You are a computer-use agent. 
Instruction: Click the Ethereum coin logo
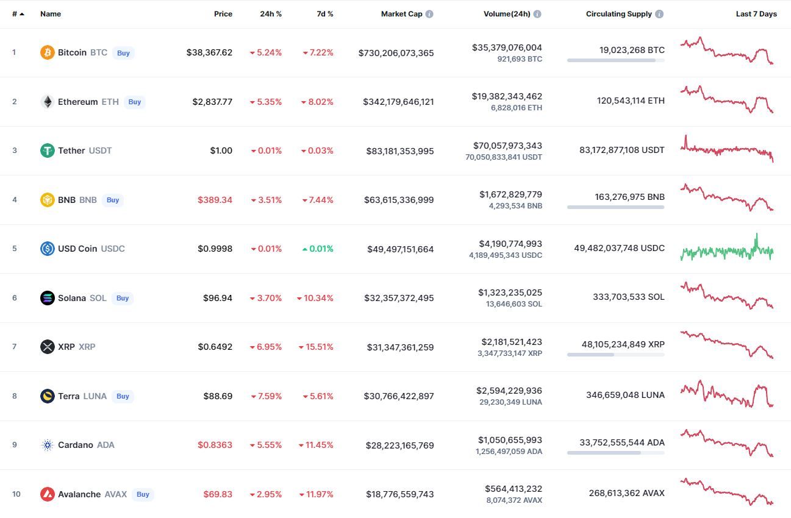coord(48,102)
